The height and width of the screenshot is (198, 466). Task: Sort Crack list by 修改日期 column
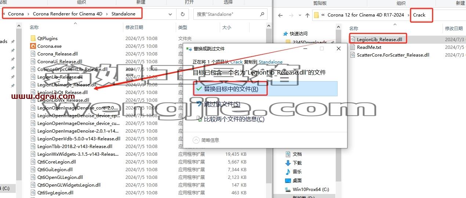(454, 28)
